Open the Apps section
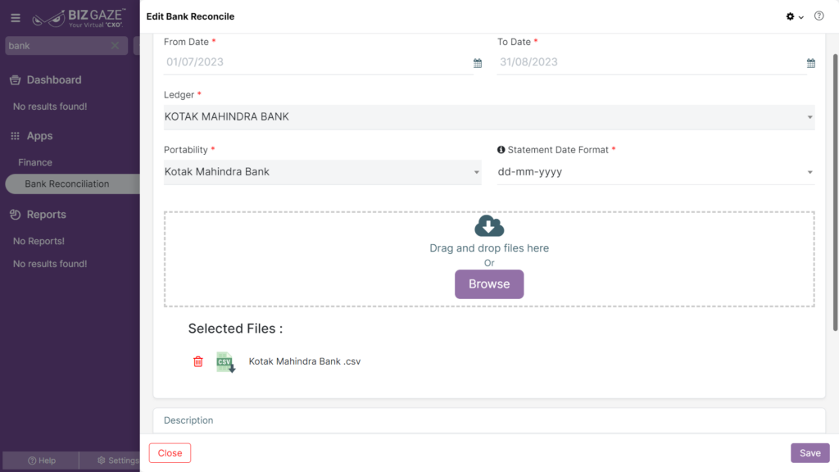The width and height of the screenshot is (839, 472). click(39, 136)
